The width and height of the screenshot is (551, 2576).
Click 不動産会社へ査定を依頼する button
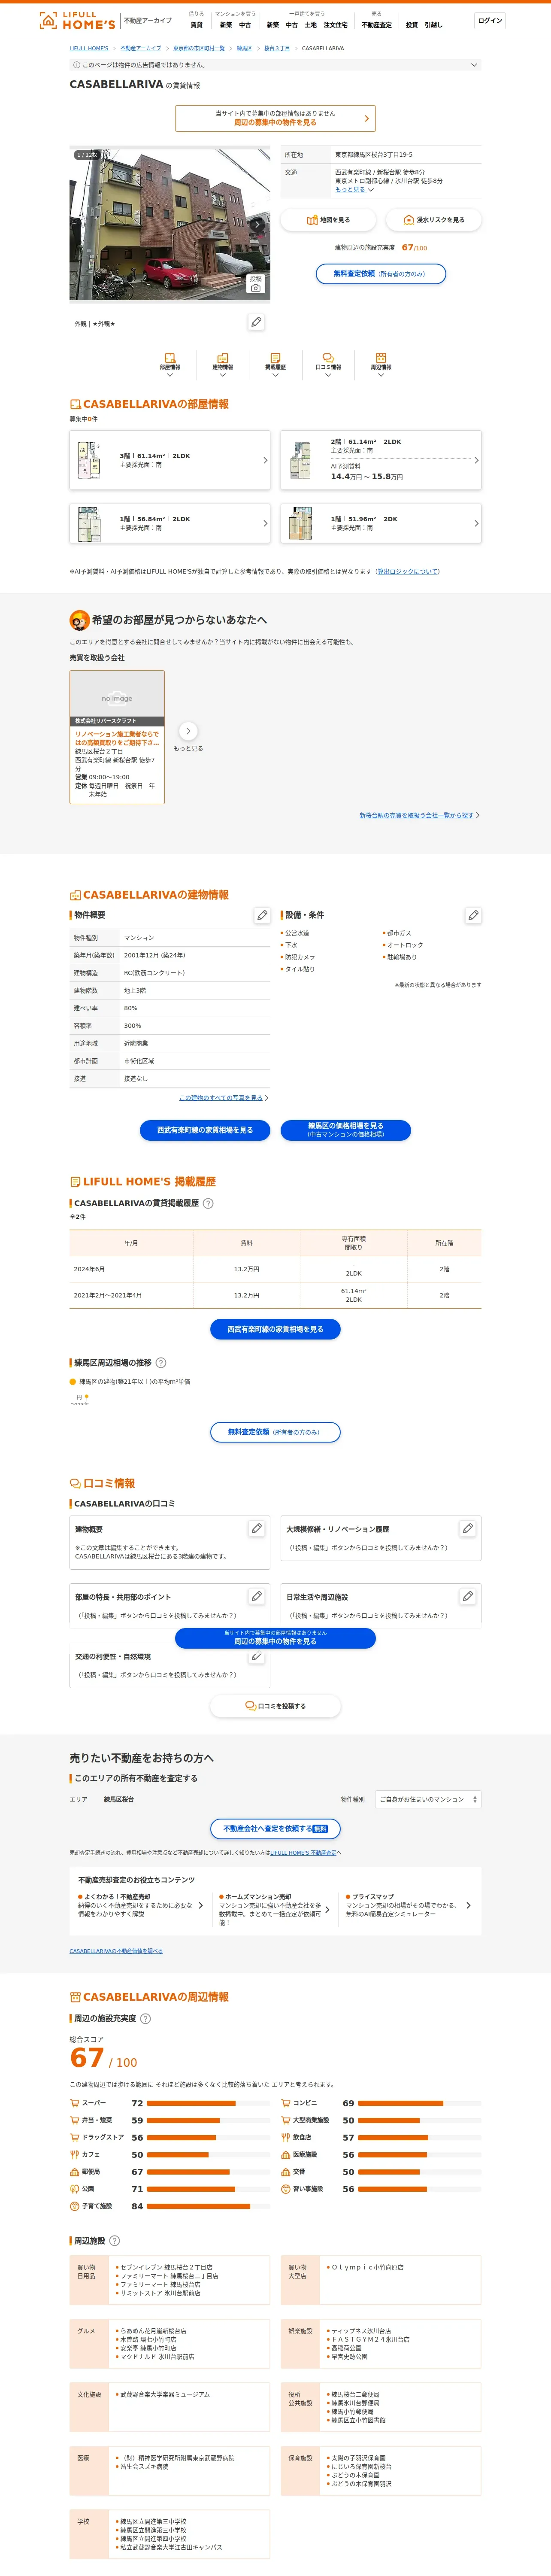coord(275,1828)
